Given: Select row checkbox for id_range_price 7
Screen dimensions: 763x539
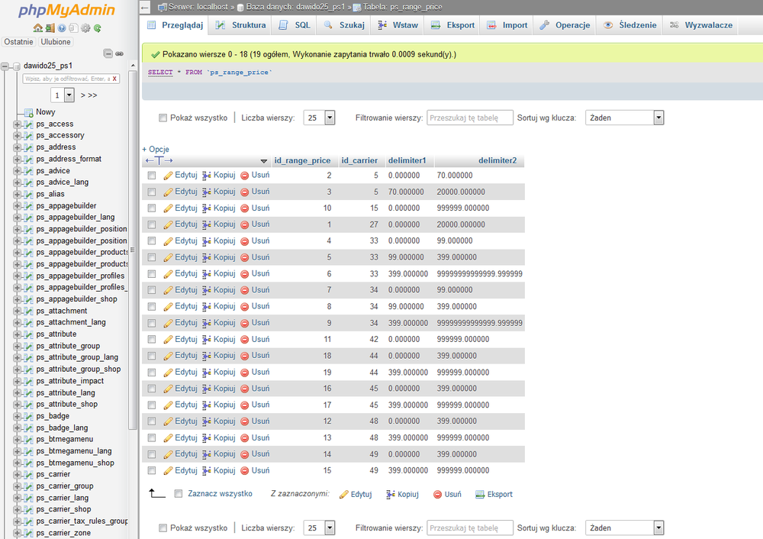Looking at the screenshot, I should [152, 290].
